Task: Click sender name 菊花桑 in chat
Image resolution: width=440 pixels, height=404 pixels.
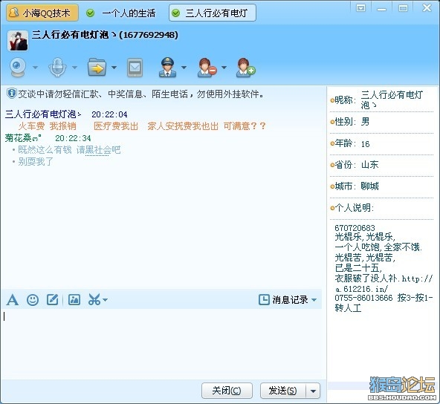Action: pyautogui.click(x=23, y=138)
